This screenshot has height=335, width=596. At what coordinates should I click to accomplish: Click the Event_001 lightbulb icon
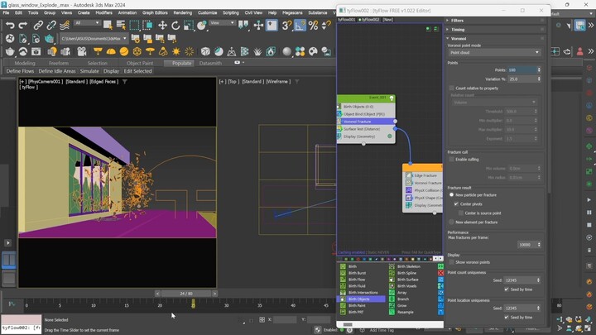(x=391, y=99)
